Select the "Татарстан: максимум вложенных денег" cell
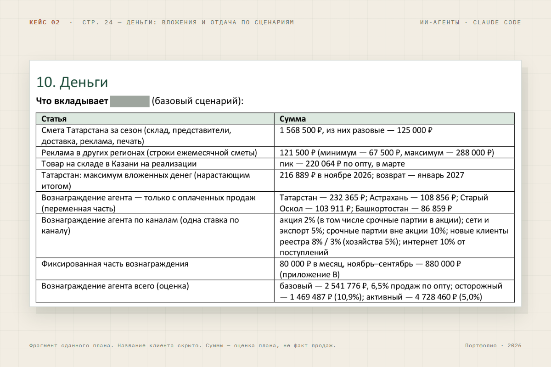551x367 pixels. 155,181
